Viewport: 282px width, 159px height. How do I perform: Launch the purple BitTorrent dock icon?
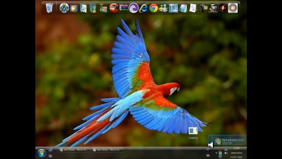[x=134, y=8]
